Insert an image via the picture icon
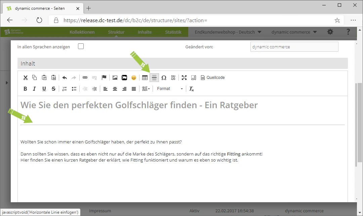This screenshot has width=363, height=216. [115, 78]
